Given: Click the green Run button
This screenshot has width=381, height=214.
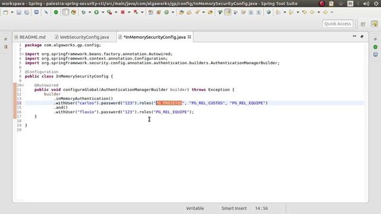Looking at the screenshot, I should tap(96, 12).
